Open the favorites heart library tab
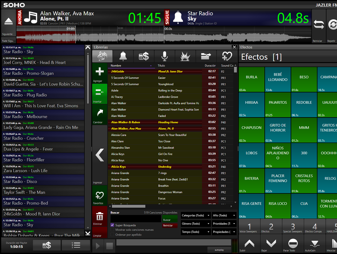Screen dimensions: 337x254 pos(227,56)
